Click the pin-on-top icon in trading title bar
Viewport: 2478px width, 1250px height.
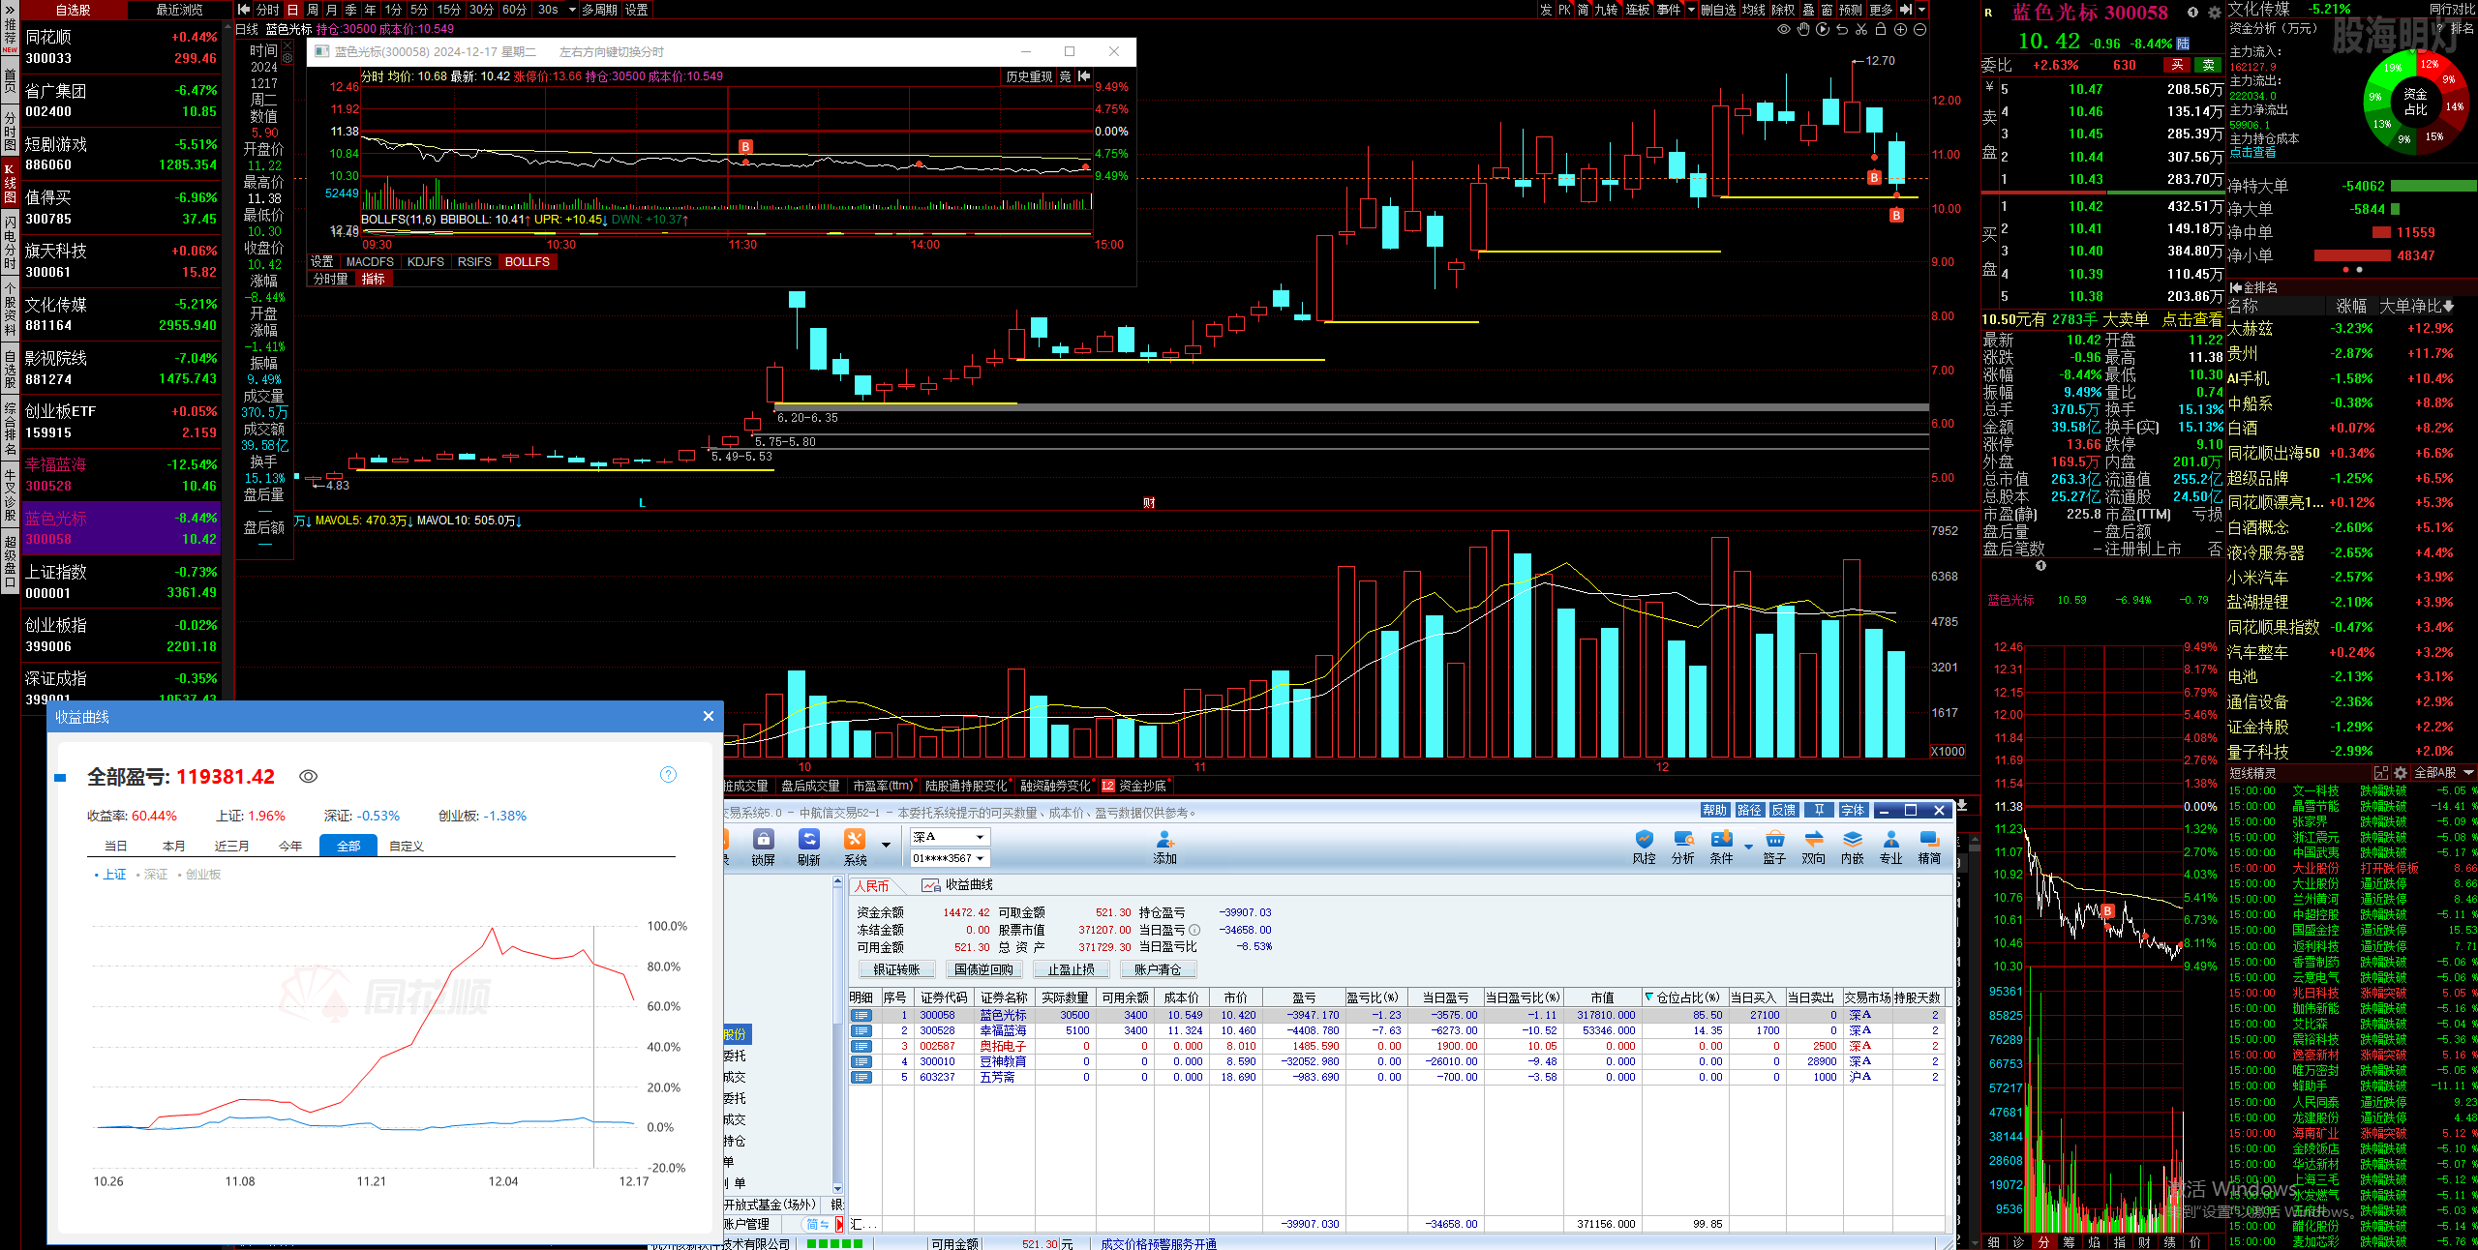[1819, 810]
